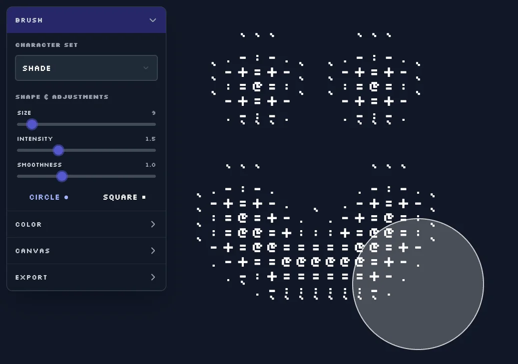Click the small square icon beside SQUARE

pos(143,197)
